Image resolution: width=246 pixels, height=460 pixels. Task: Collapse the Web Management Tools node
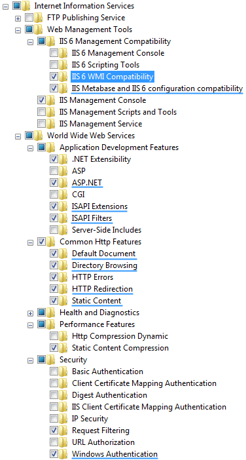point(18,30)
